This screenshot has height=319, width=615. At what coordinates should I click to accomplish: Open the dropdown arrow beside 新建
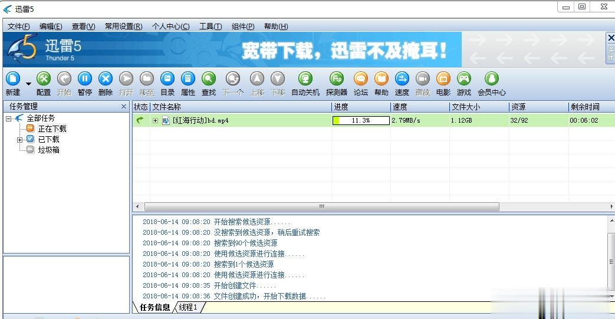pos(28,84)
